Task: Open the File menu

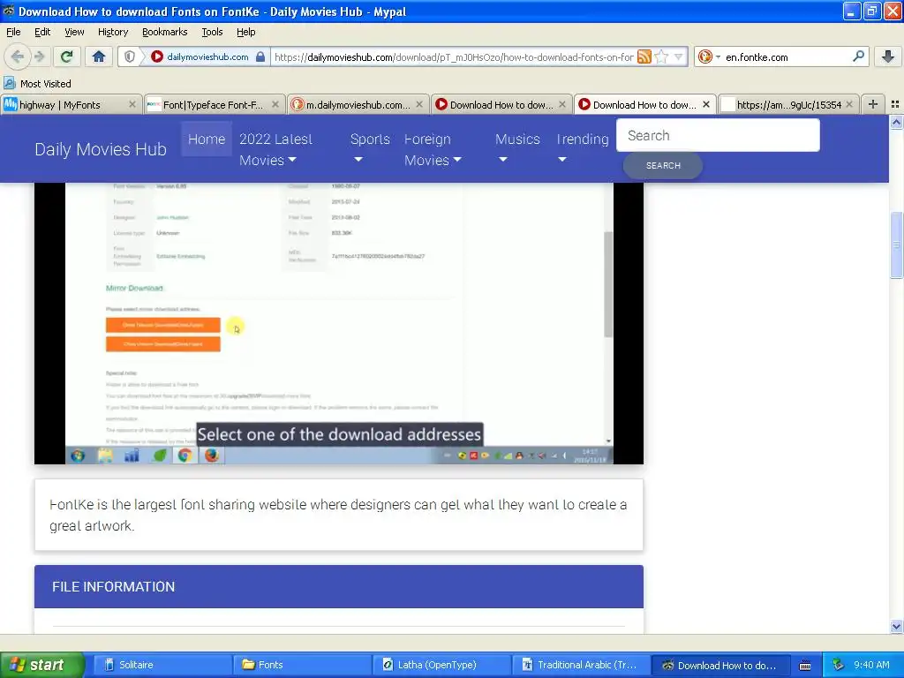Action: (13, 32)
